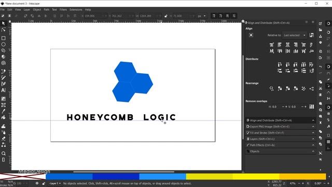Select the 3D Box tool

[4, 57]
